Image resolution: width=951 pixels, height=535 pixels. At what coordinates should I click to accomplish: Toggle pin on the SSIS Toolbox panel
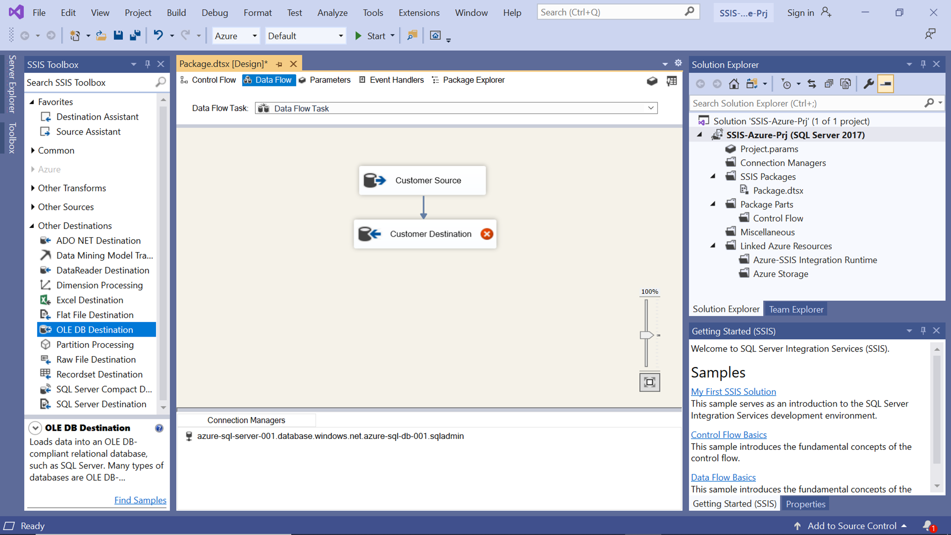click(x=147, y=64)
